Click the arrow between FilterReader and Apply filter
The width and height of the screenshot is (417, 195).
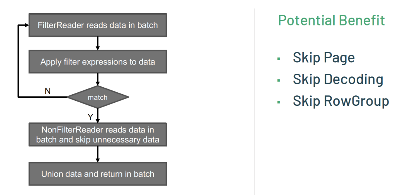coord(98,43)
